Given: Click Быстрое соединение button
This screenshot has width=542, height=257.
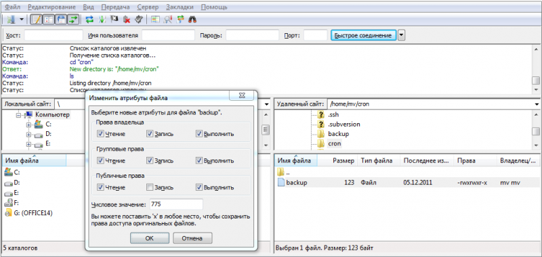Looking at the screenshot, I should (363, 35).
